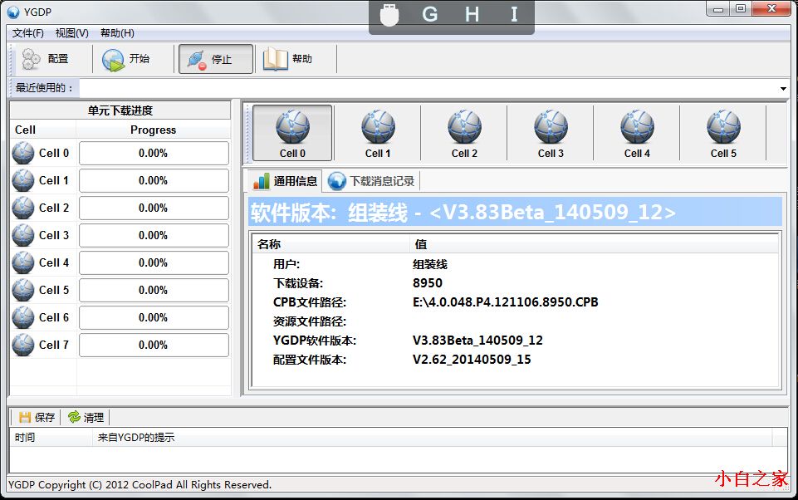Click Cell 2 globe icon in progress list
The height and width of the screenshot is (500, 798).
coord(23,208)
